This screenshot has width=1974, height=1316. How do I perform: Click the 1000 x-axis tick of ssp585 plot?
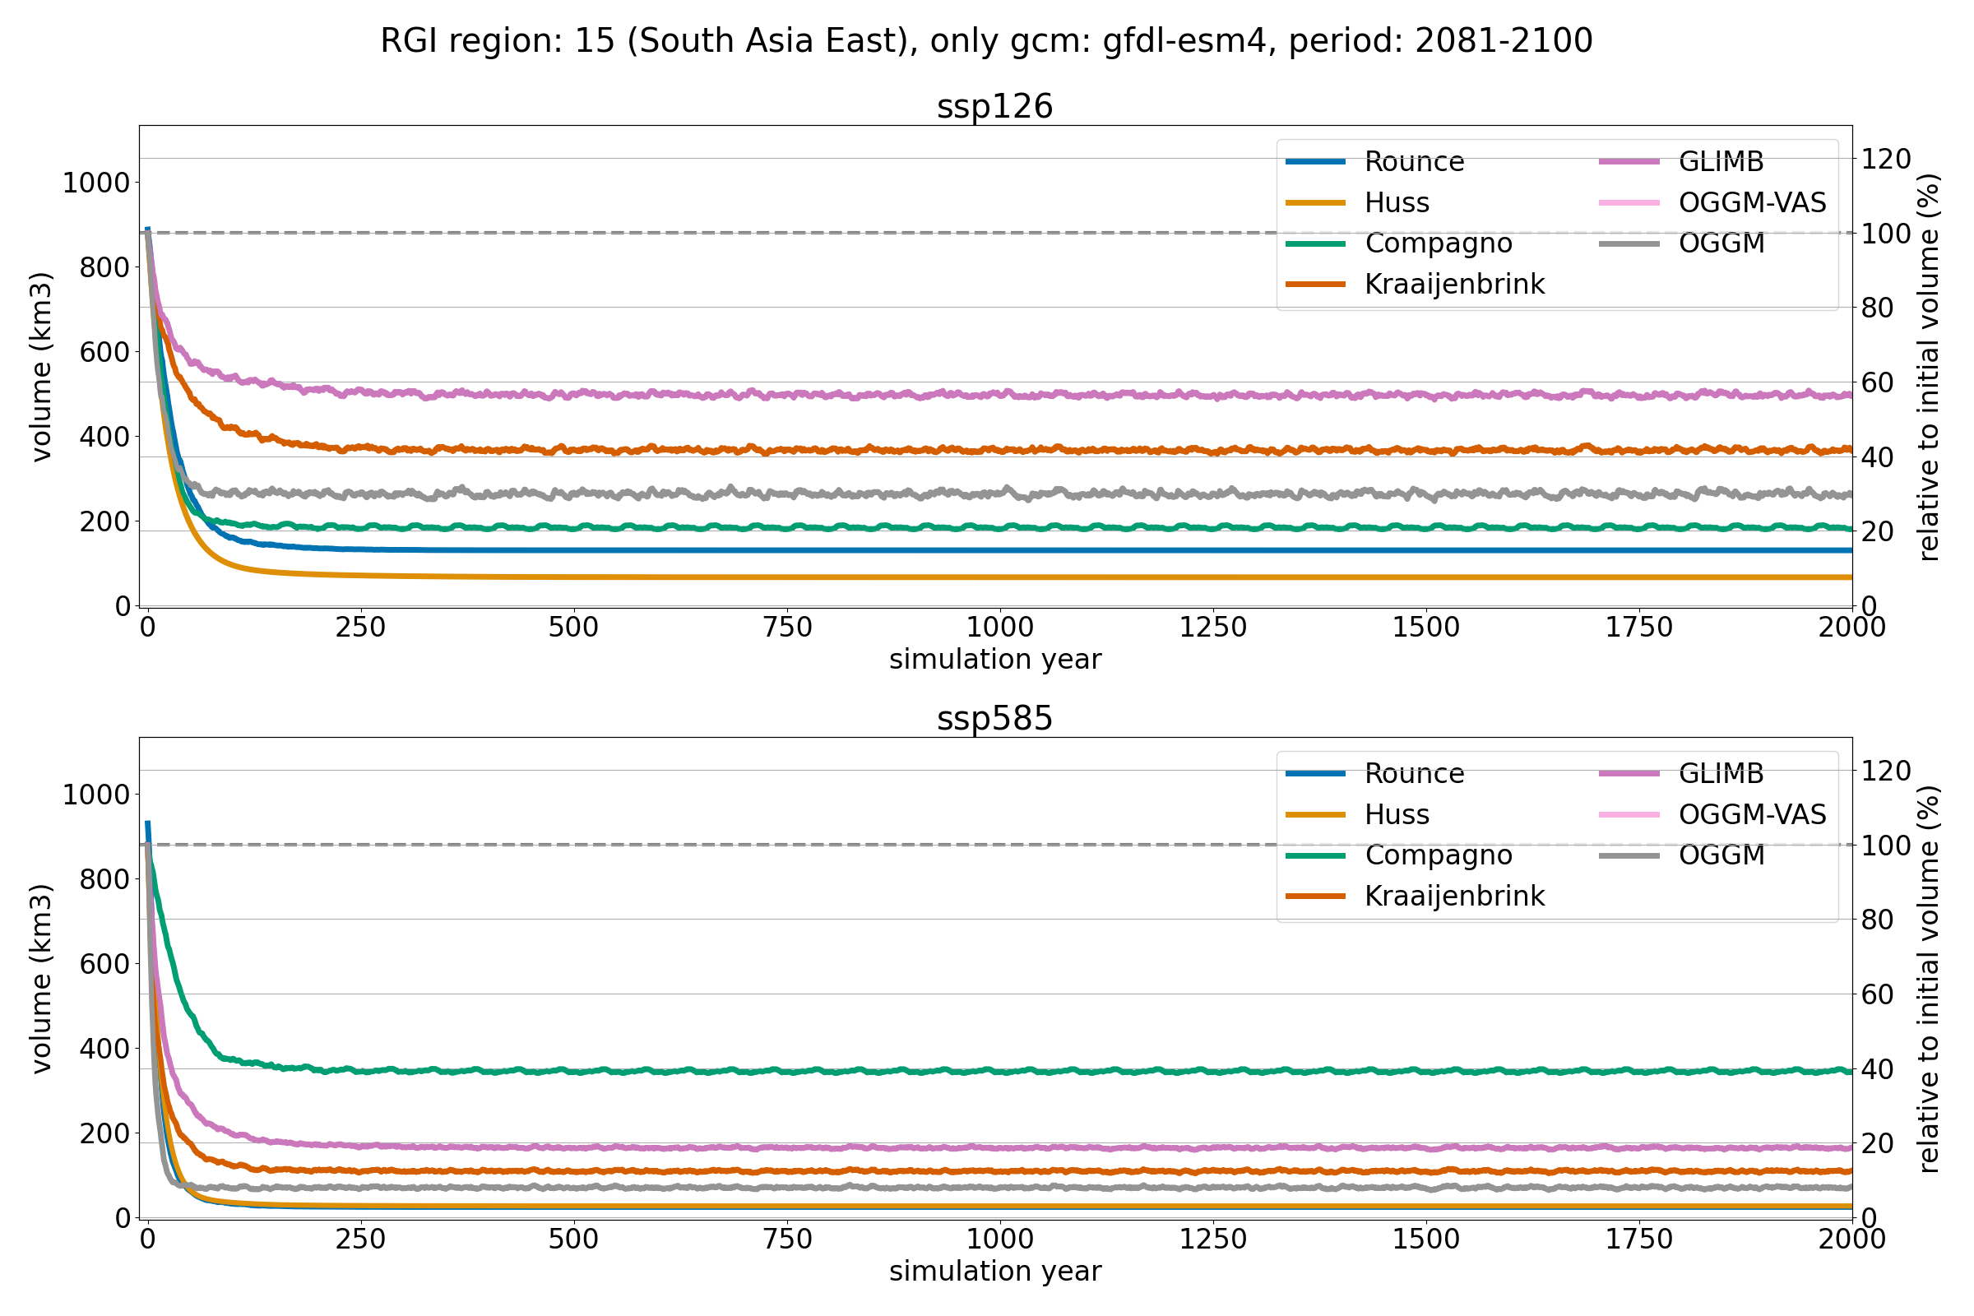(x=999, y=1239)
